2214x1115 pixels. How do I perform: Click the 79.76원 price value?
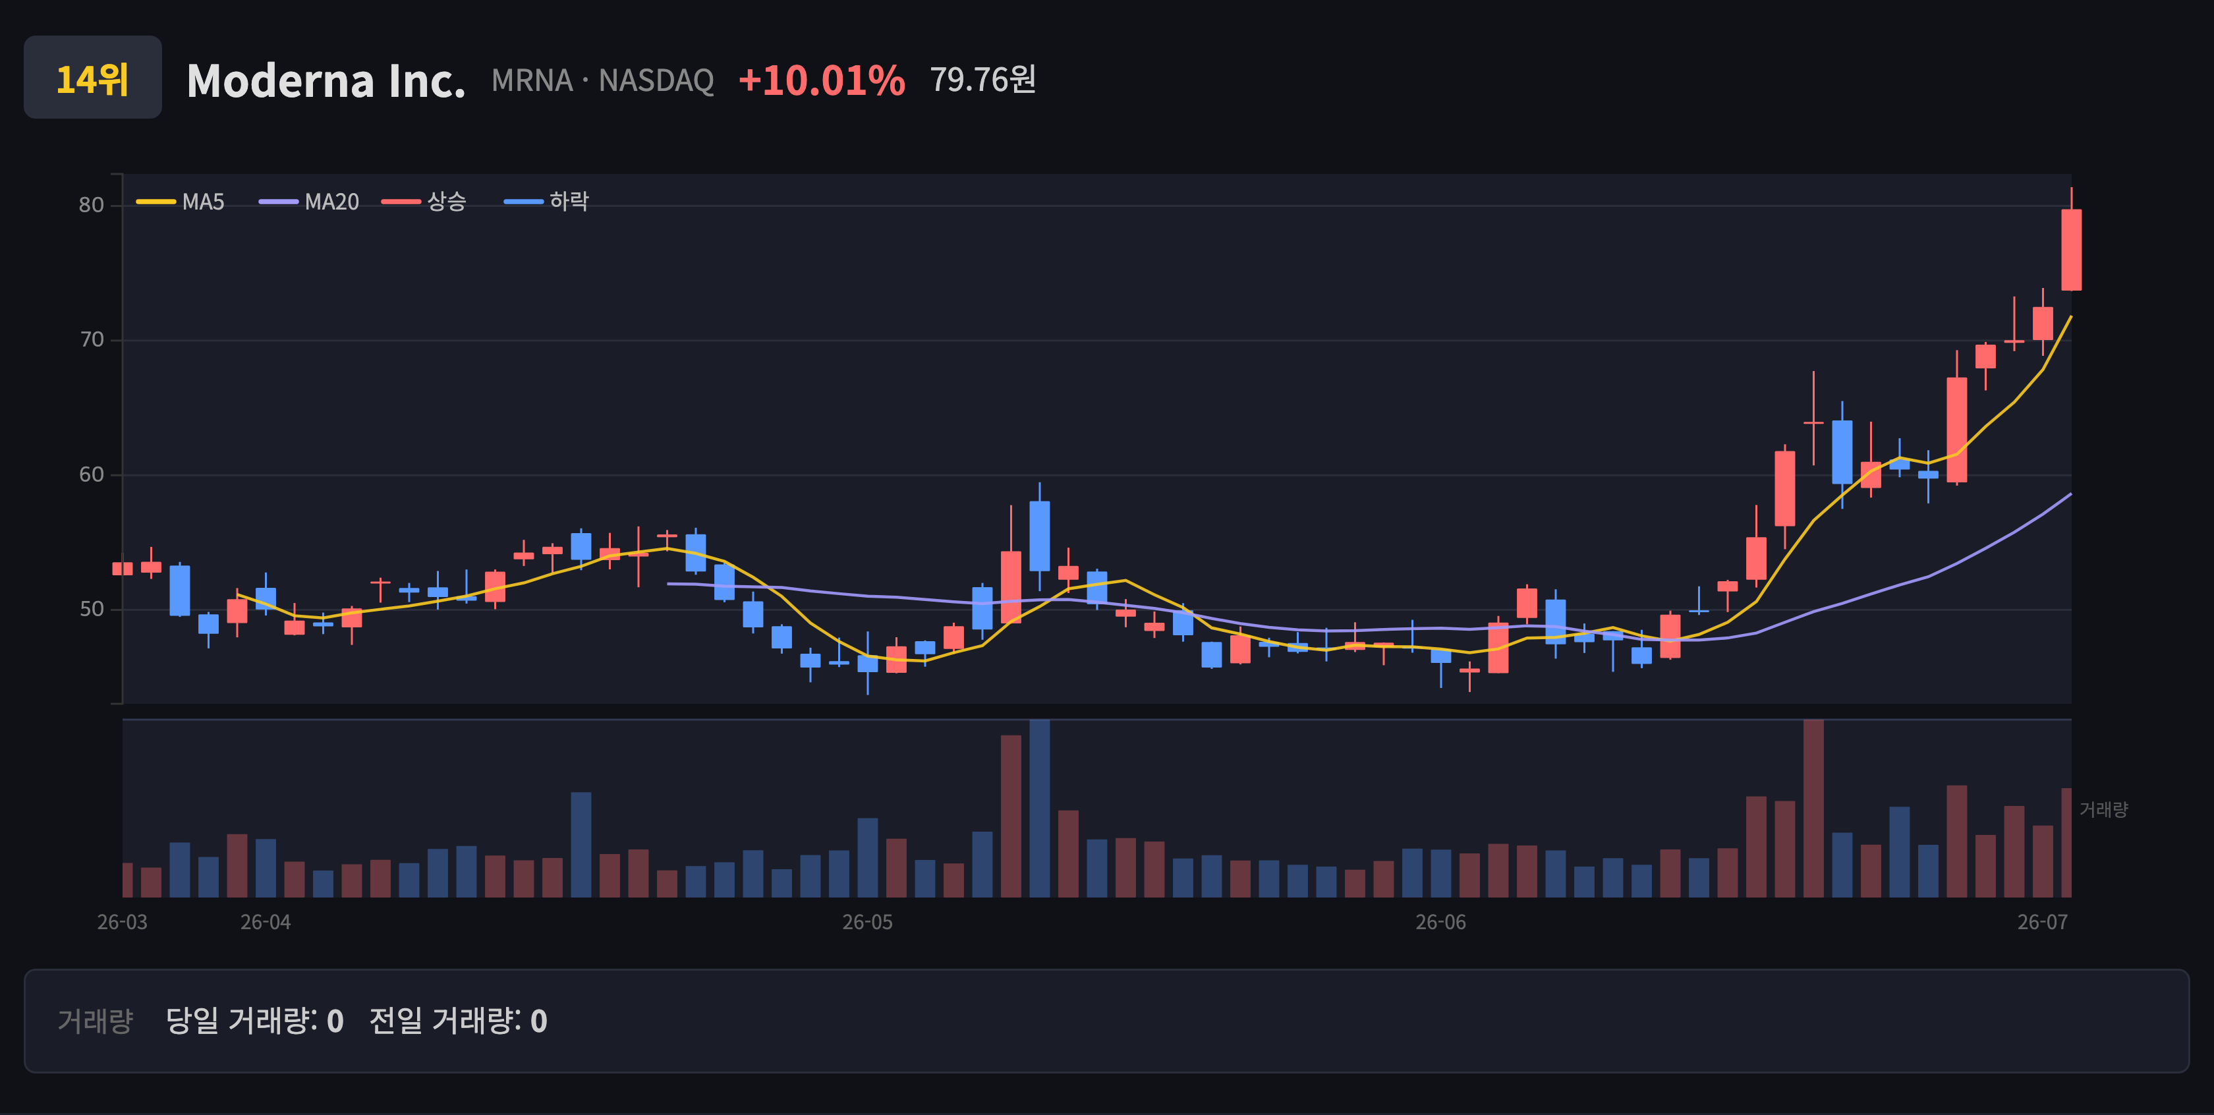click(983, 80)
